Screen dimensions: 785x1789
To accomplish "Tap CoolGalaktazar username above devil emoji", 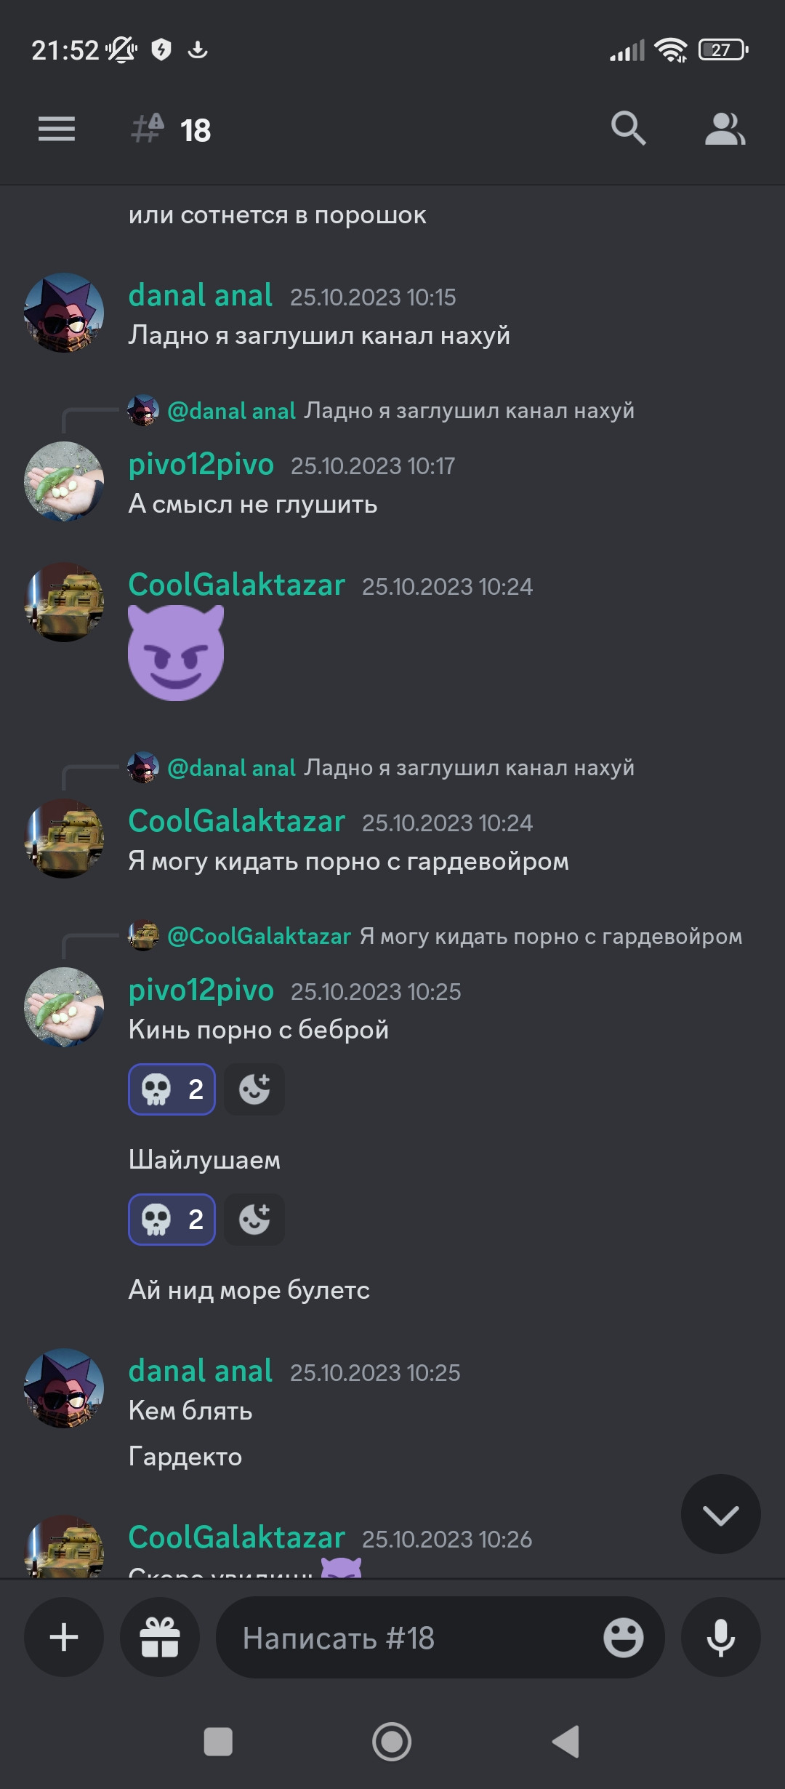I will tap(237, 585).
